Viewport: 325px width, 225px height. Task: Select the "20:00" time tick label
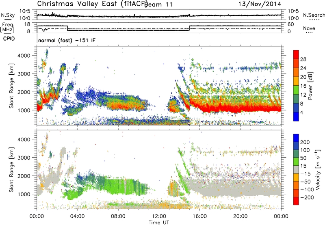pyautogui.click(x=240, y=216)
